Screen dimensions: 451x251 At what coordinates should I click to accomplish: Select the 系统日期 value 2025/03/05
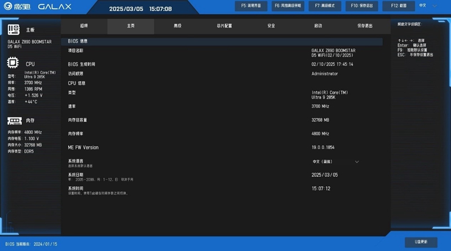[x=325, y=175]
